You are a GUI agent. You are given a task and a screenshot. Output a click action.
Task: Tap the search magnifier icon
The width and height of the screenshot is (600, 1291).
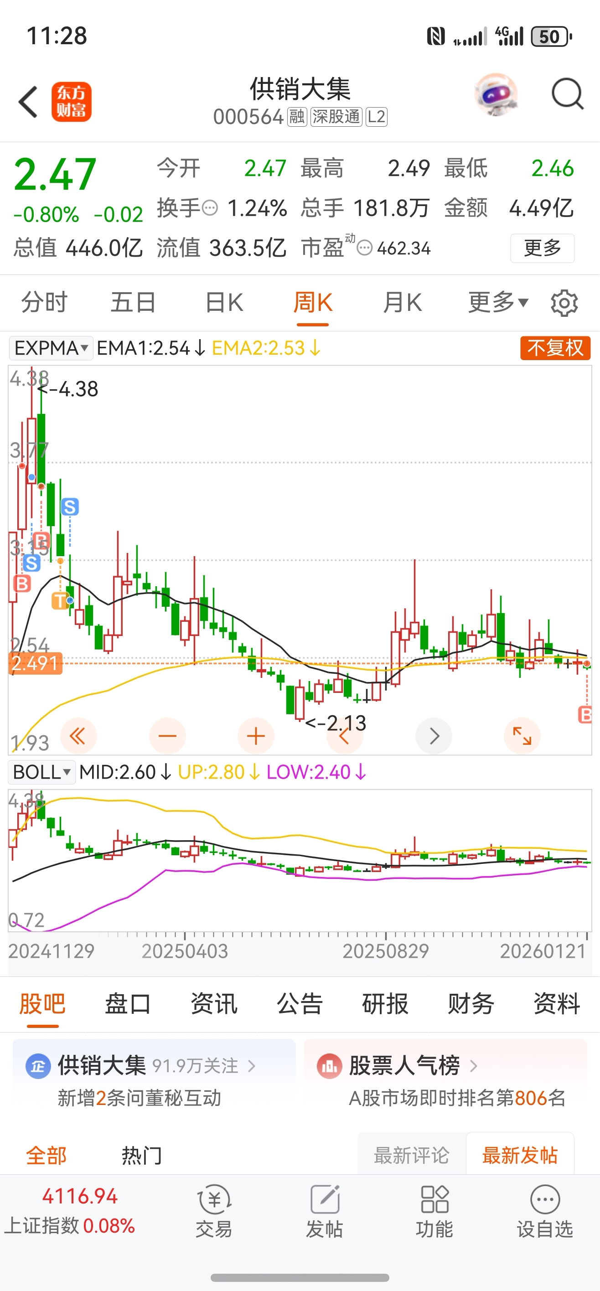pyautogui.click(x=568, y=94)
